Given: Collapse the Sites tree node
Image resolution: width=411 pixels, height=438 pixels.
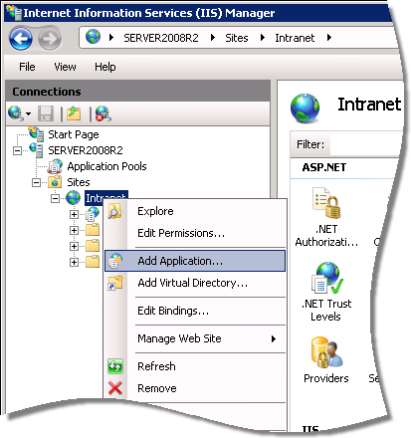Looking at the screenshot, I should tap(36, 182).
